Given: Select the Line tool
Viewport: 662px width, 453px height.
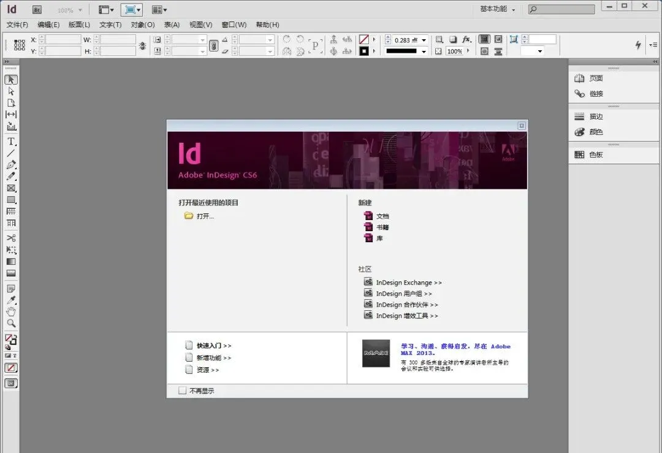Looking at the screenshot, I should pyautogui.click(x=11, y=153).
